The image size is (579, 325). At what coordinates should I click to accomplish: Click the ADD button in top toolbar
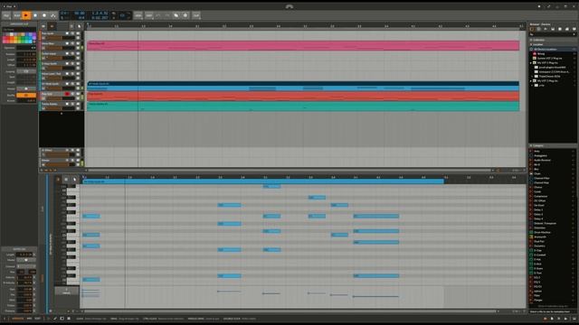tap(138, 15)
